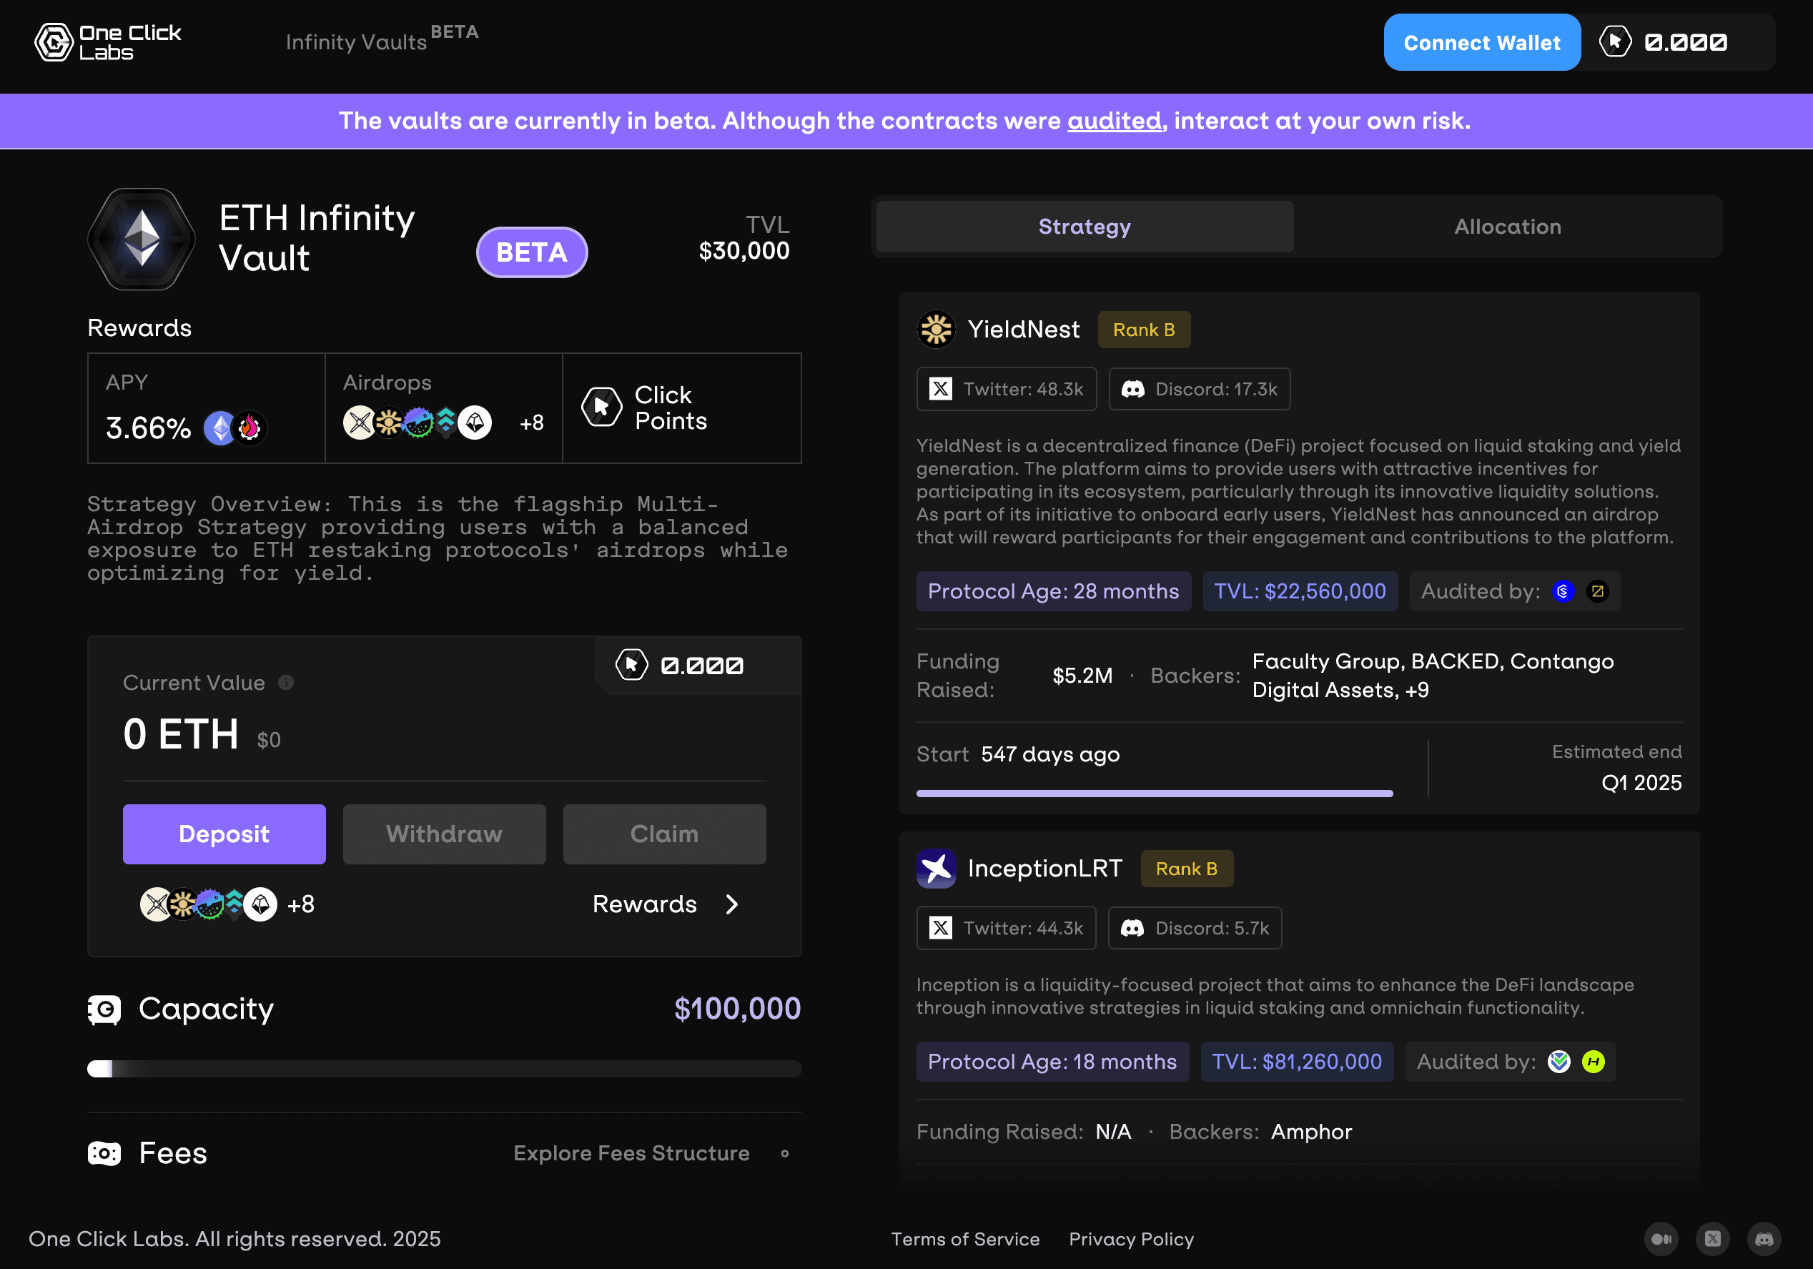Click the Zellic auditor icon on YieldNest card
This screenshot has width=1813, height=1269.
(1599, 591)
